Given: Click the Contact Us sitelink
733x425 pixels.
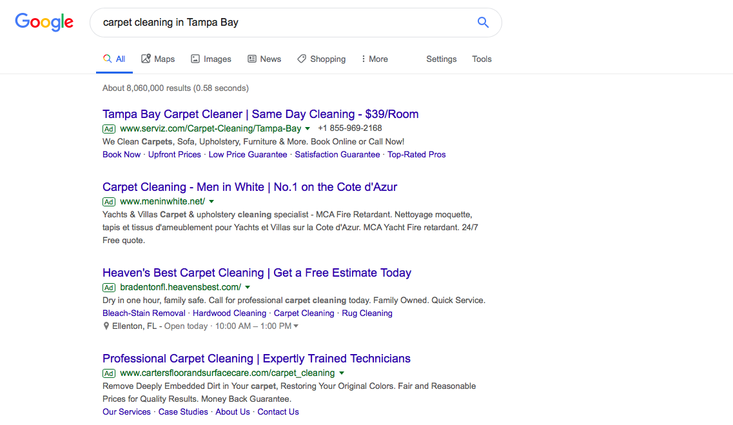Looking at the screenshot, I should tap(278, 412).
